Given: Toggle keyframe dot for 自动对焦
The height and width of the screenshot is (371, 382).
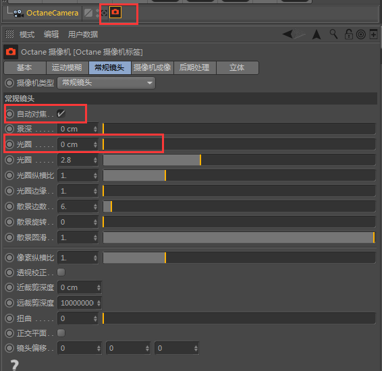Looking at the screenshot, I should (x=9, y=114).
